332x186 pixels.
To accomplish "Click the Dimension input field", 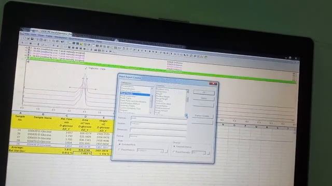I will [158, 130].
